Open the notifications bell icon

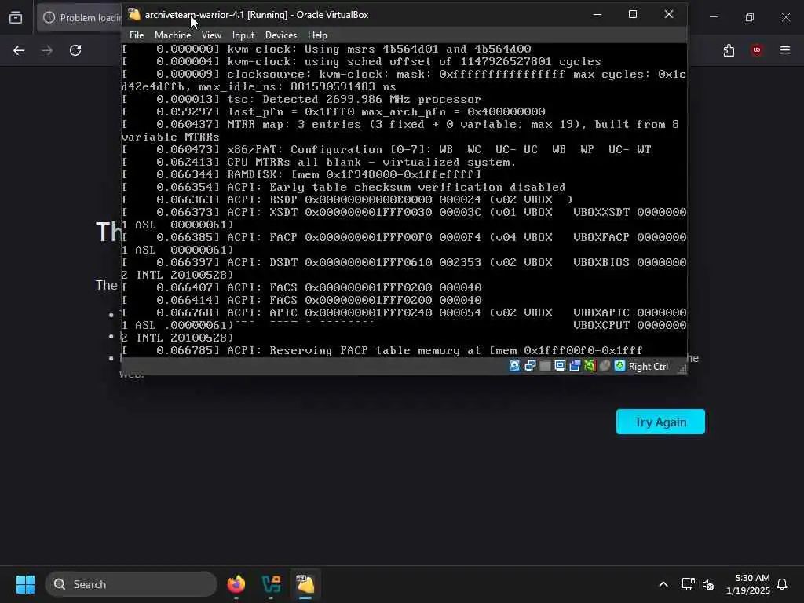click(783, 584)
